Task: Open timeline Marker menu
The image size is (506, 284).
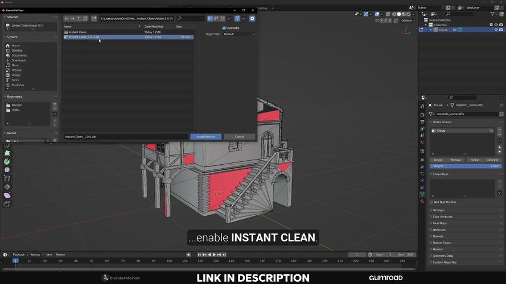Action: [x=60, y=254]
